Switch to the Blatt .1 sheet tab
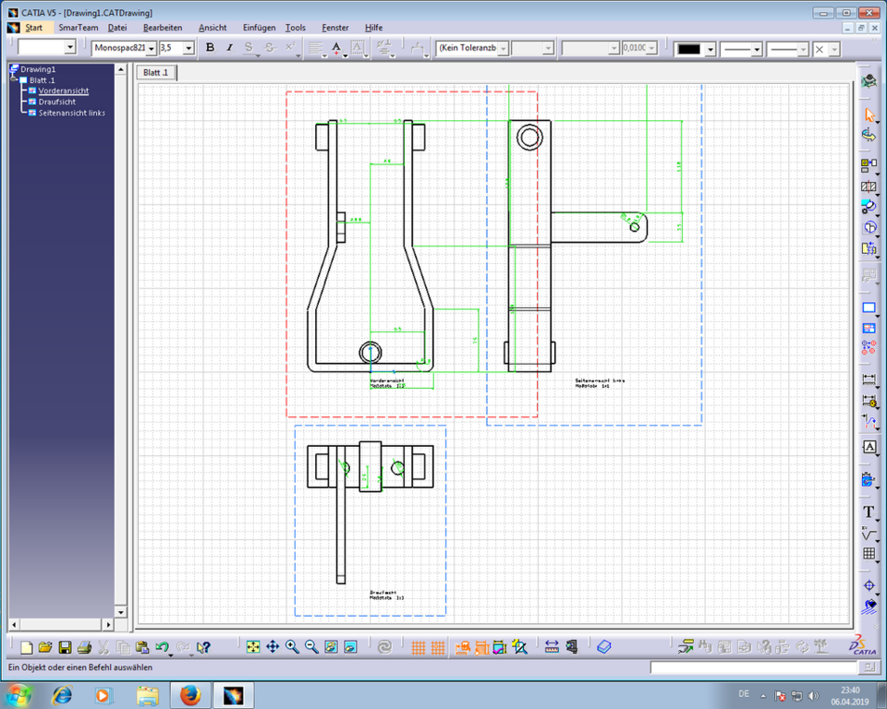Viewport: 887px width, 709px height. 155,72
